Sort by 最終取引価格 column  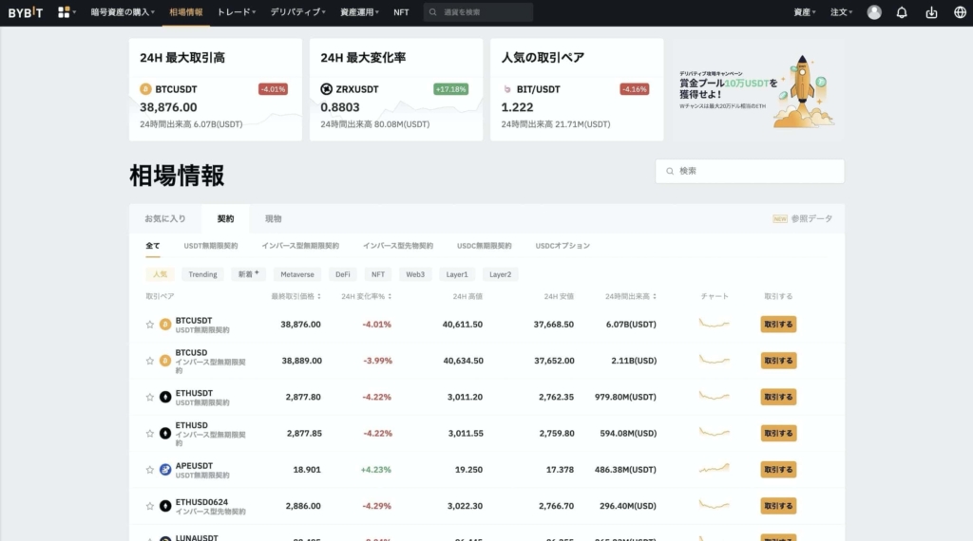click(296, 297)
